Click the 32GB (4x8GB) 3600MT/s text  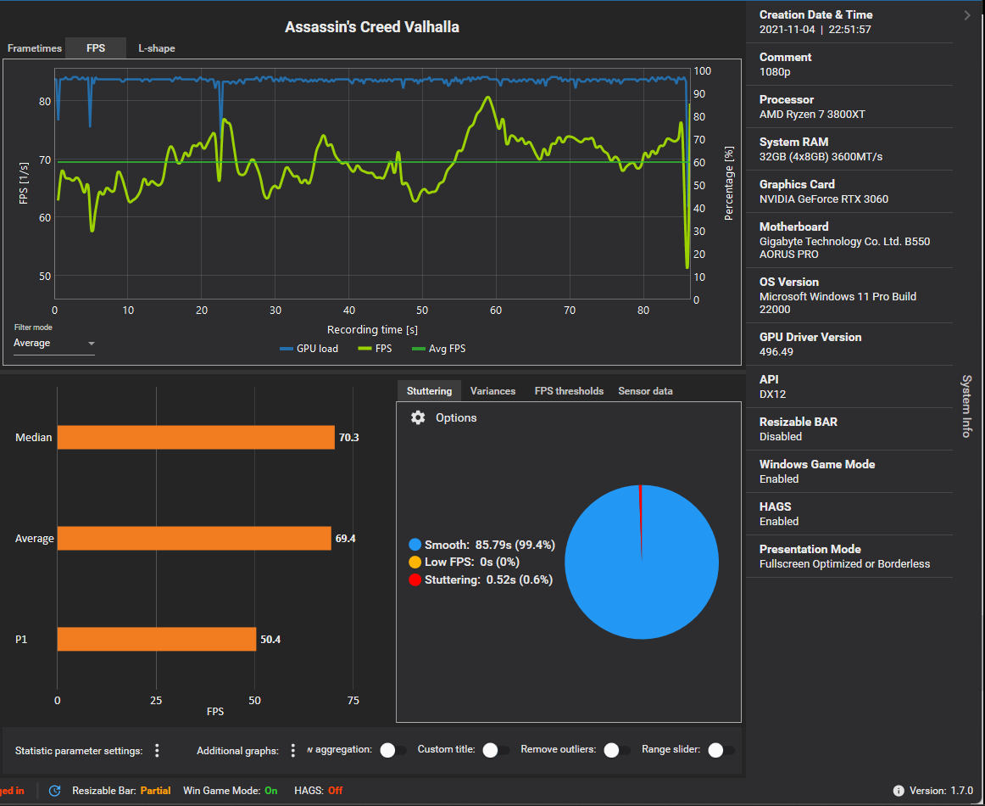[821, 157]
